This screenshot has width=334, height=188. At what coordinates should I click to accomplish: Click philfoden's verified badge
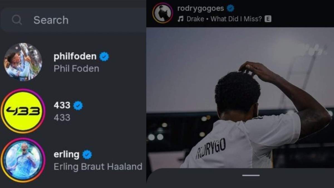104,57
